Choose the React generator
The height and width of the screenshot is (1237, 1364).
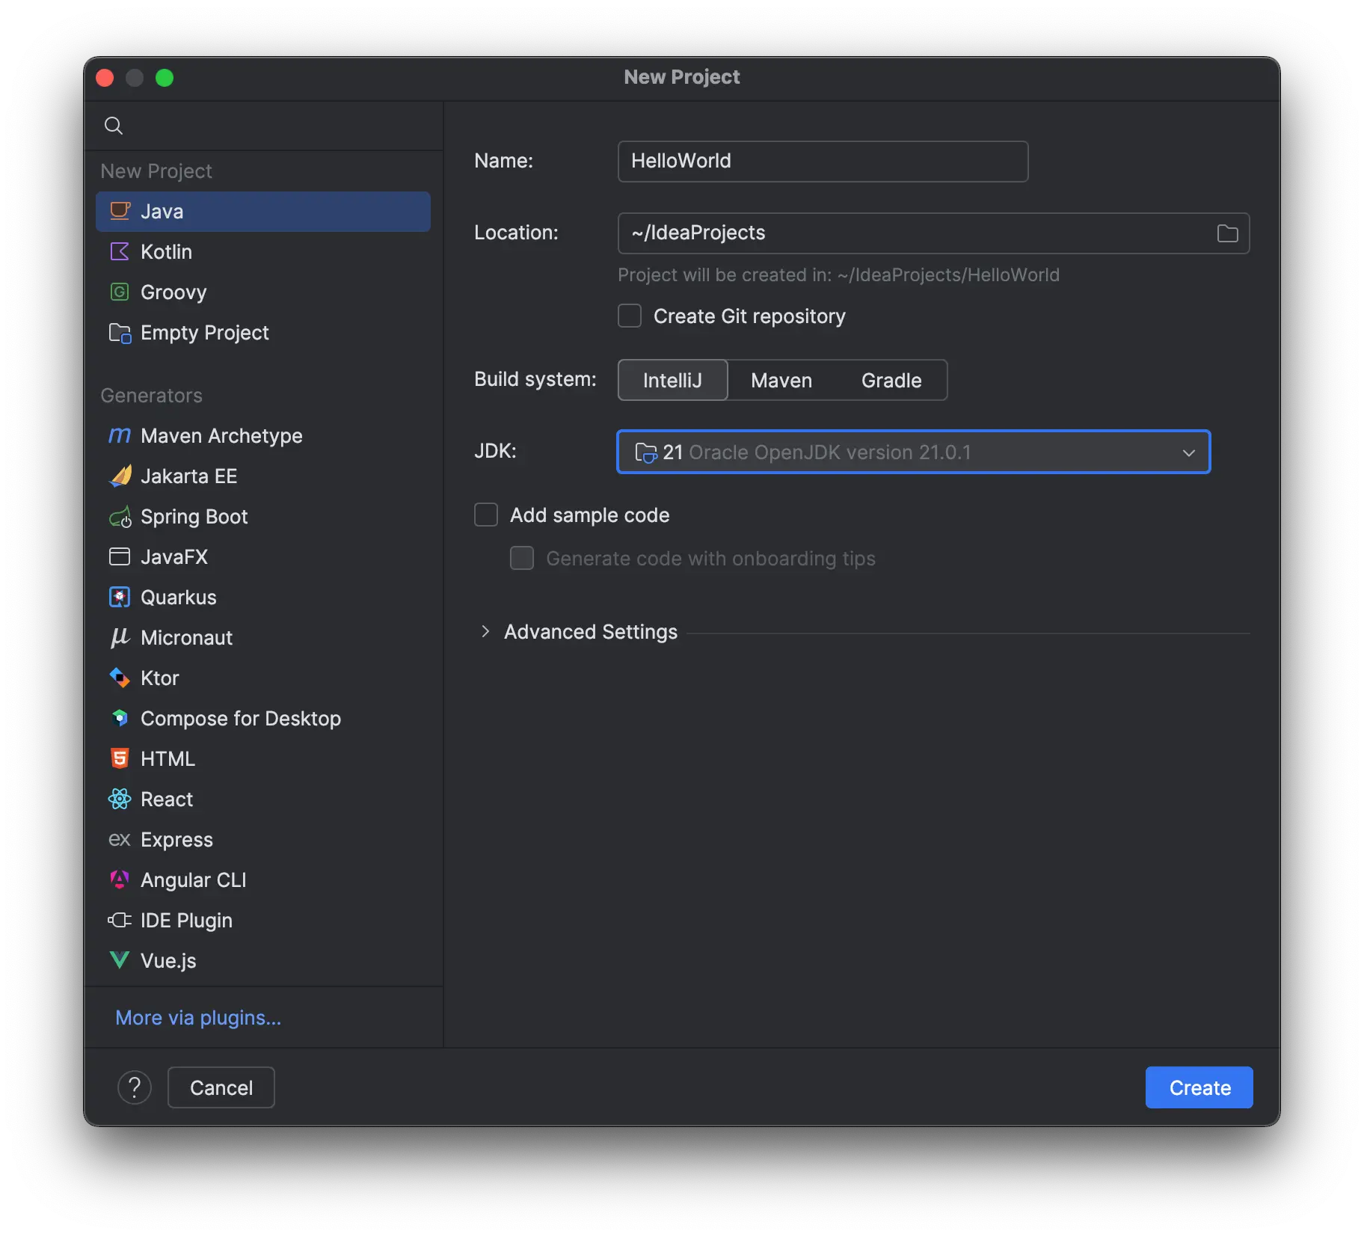pyautogui.click(x=166, y=799)
